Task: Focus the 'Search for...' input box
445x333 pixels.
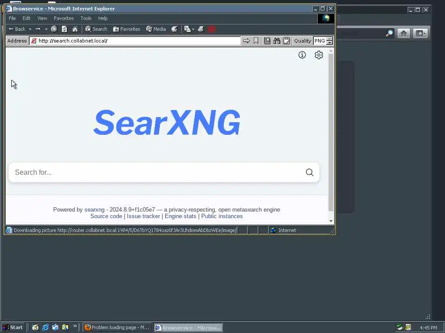Action: click(157, 173)
